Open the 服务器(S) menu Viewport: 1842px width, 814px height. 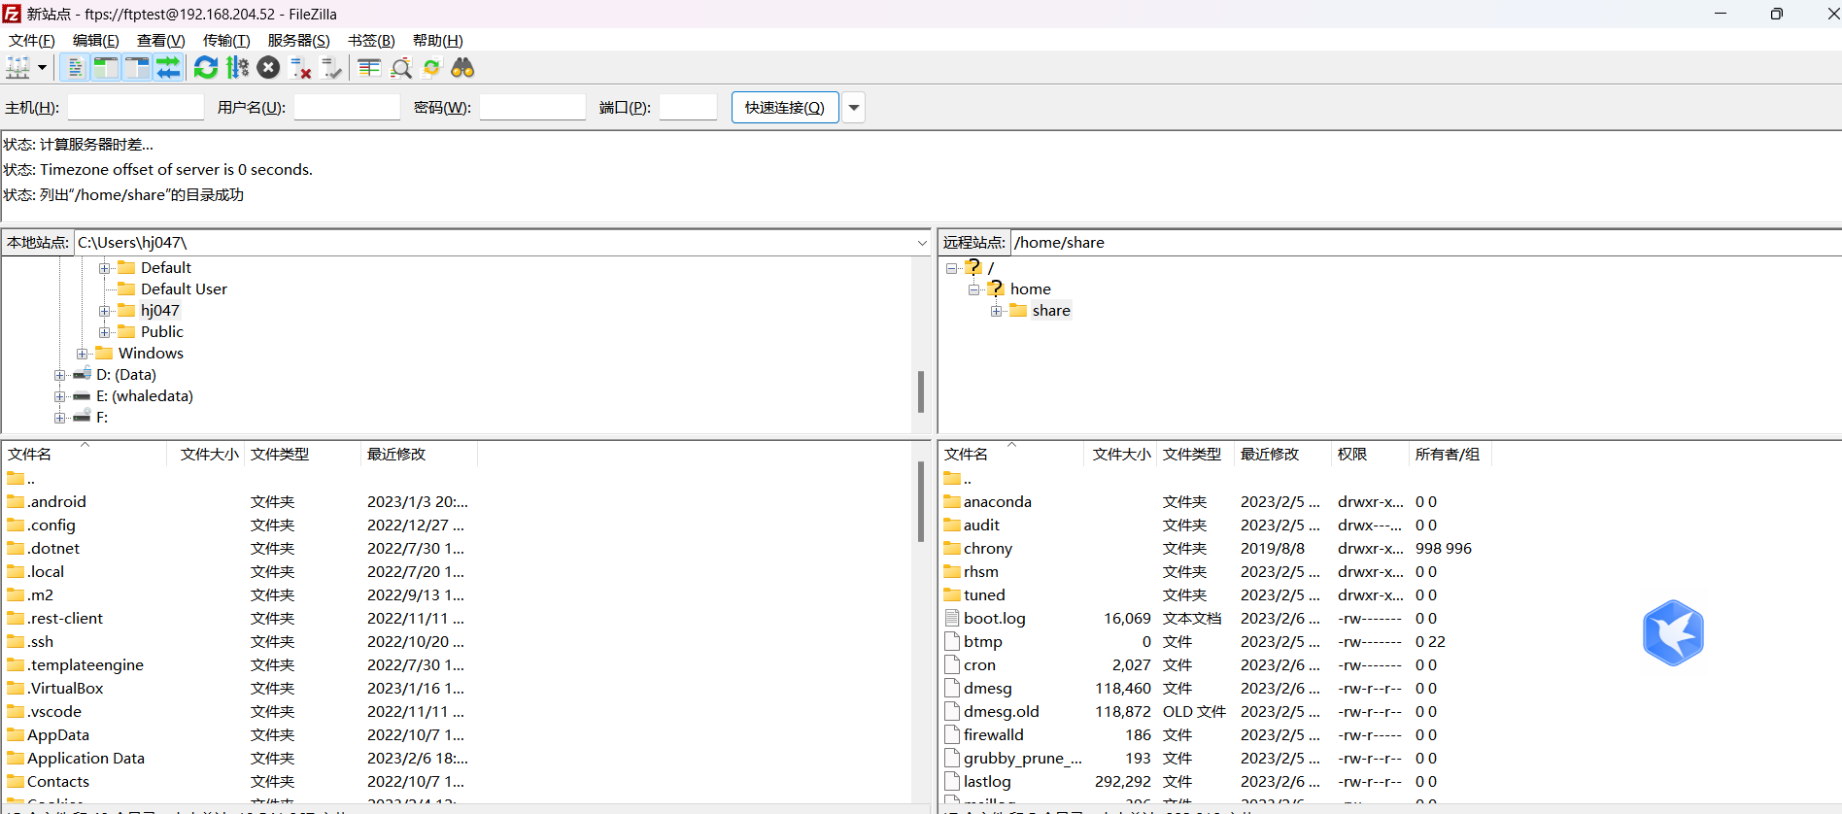click(299, 41)
